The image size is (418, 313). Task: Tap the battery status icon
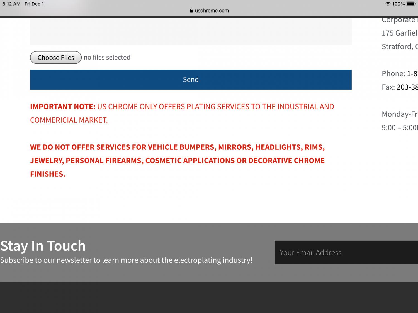click(411, 4)
